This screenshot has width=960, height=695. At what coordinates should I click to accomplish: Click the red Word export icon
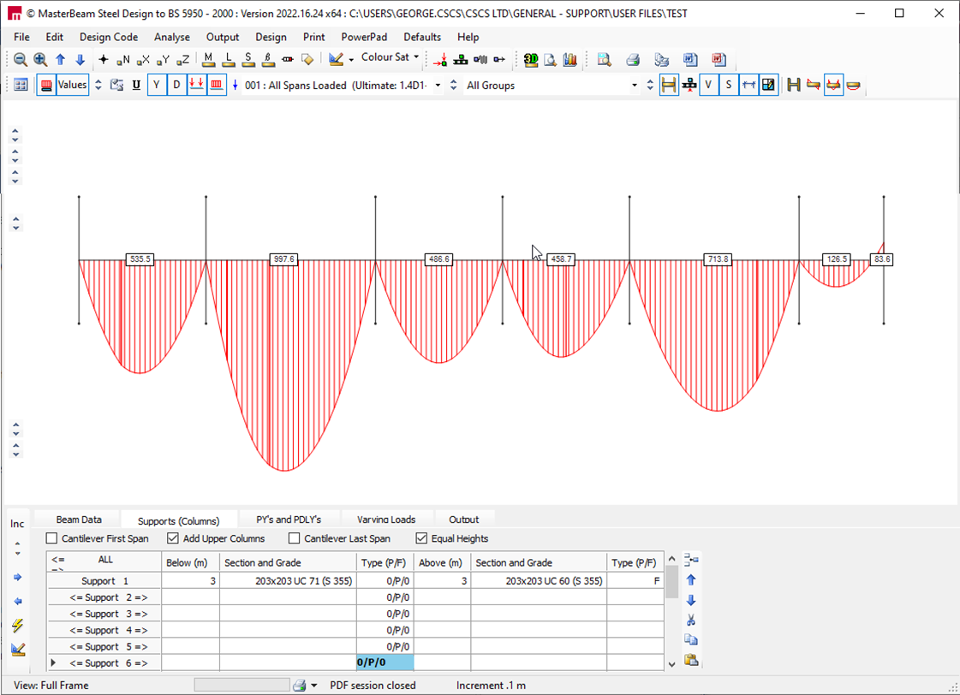[x=719, y=59]
